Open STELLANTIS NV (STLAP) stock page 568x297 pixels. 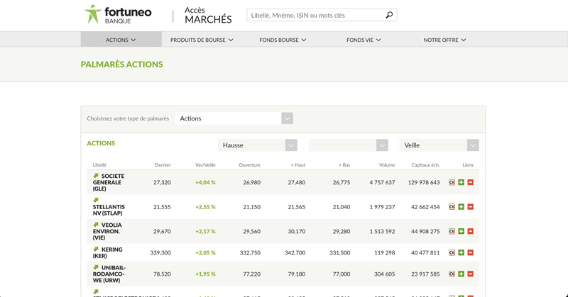tap(109, 210)
